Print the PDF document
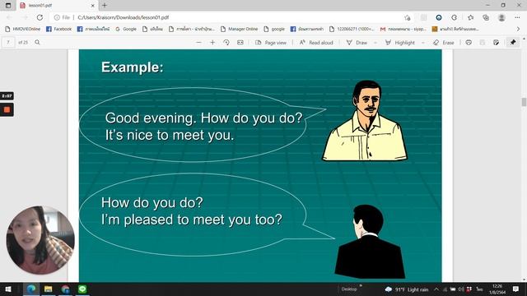 click(469, 43)
